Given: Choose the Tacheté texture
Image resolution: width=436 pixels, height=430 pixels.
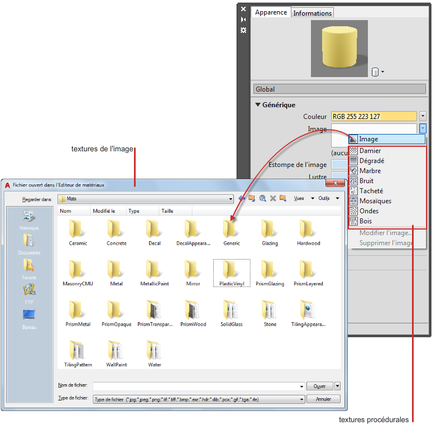Looking at the screenshot, I should tap(387, 191).
